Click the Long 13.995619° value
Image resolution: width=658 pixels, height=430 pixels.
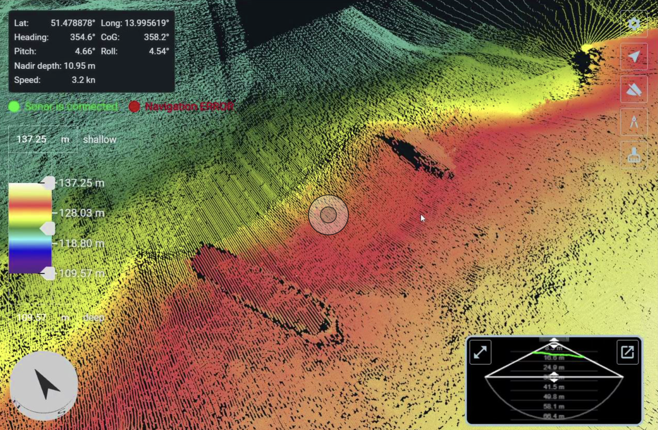tap(147, 23)
